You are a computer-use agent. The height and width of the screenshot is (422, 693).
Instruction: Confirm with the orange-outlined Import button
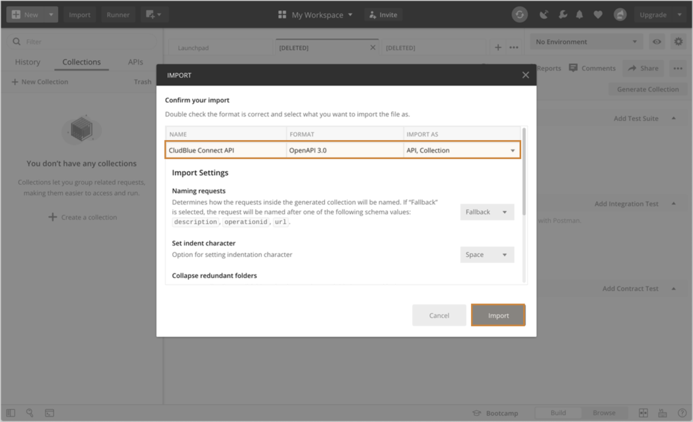(x=498, y=315)
